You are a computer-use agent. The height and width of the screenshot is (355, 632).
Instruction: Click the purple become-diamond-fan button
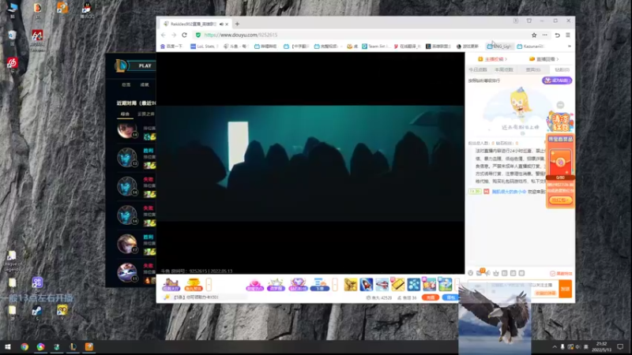557,80
